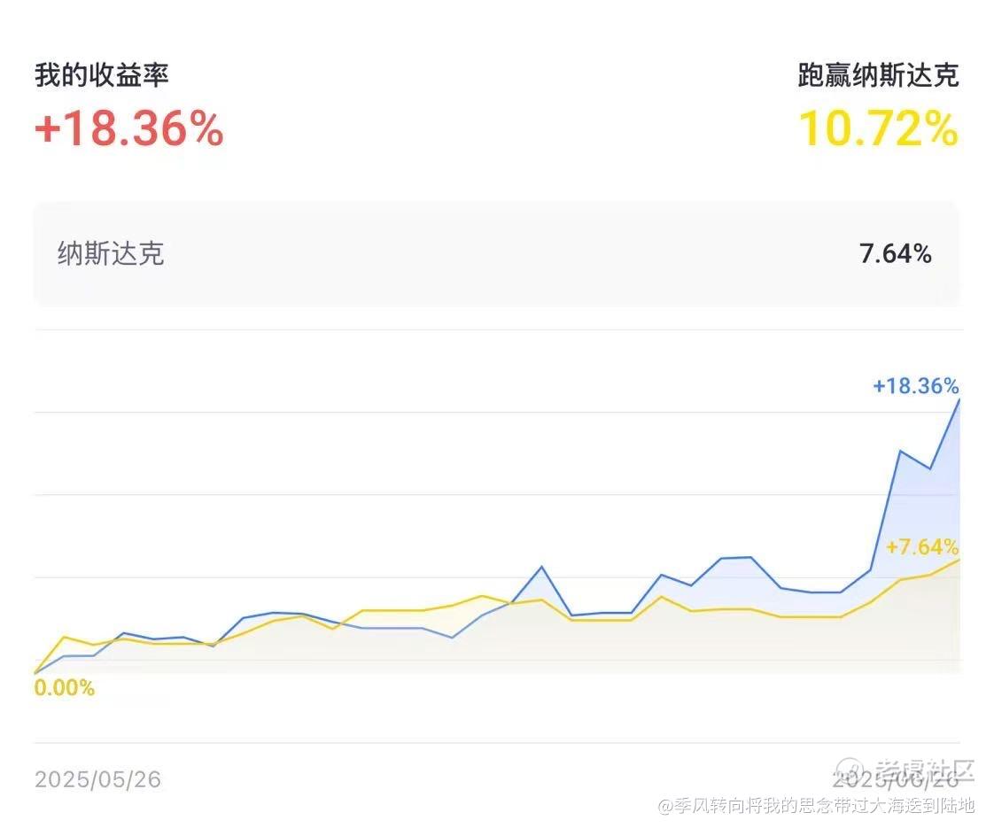Viewport: 994px width, 828px height.
Task: Open the 纳斯达克 benchmark row
Action: coord(496,254)
